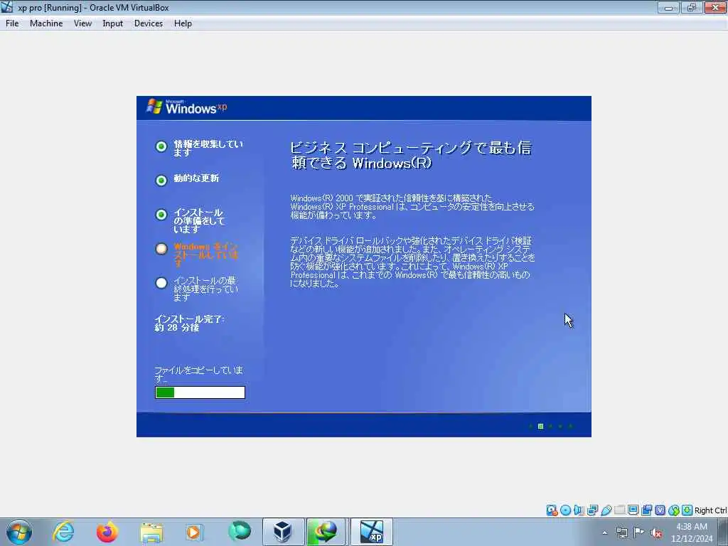Click the green slide indicator square
This screenshot has width=728, height=546.
(540, 427)
